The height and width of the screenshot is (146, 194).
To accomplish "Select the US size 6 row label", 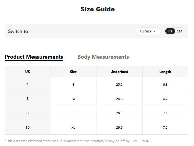I will 27,99.
